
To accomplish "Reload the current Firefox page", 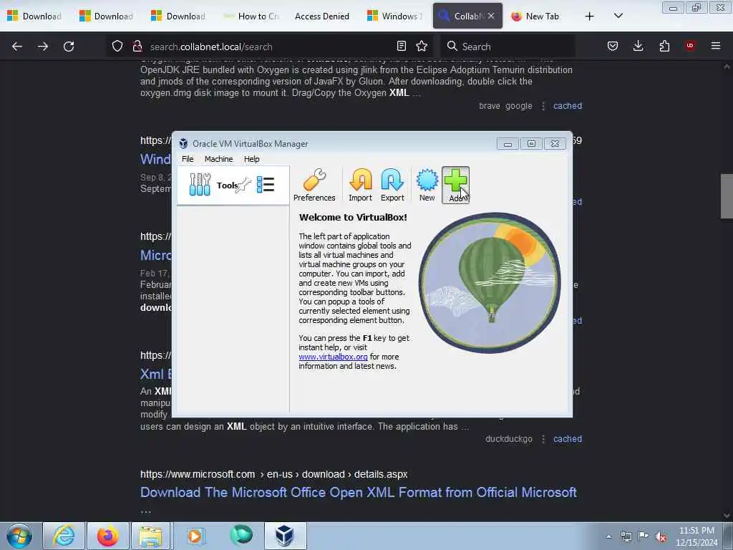I will tap(69, 47).
